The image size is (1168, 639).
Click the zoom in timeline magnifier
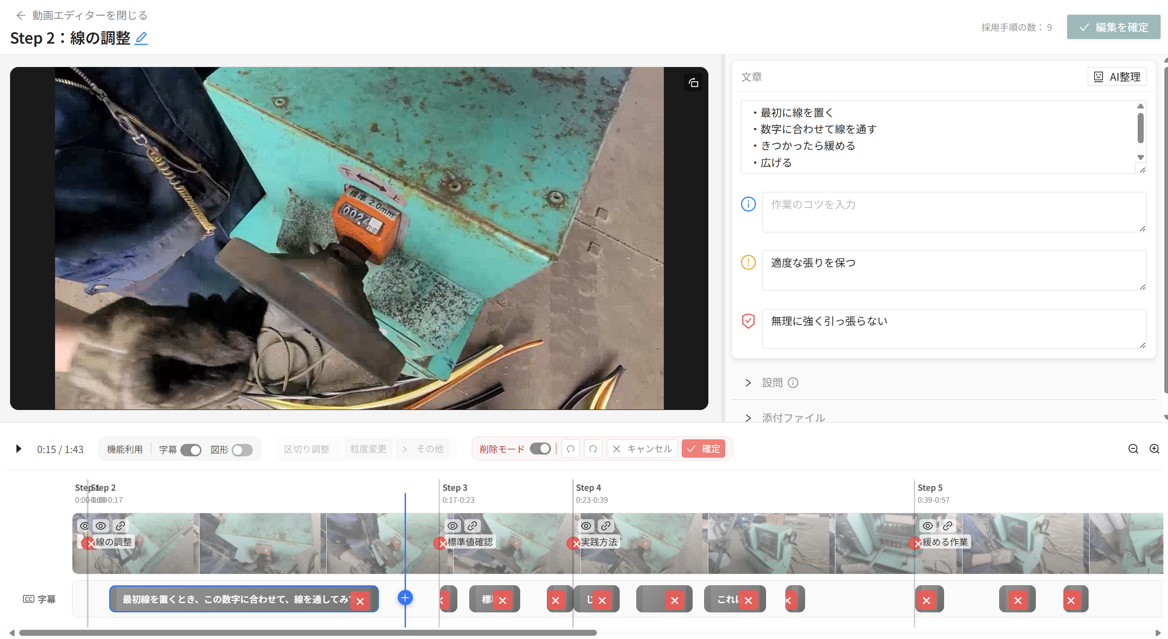(1154, 449)
